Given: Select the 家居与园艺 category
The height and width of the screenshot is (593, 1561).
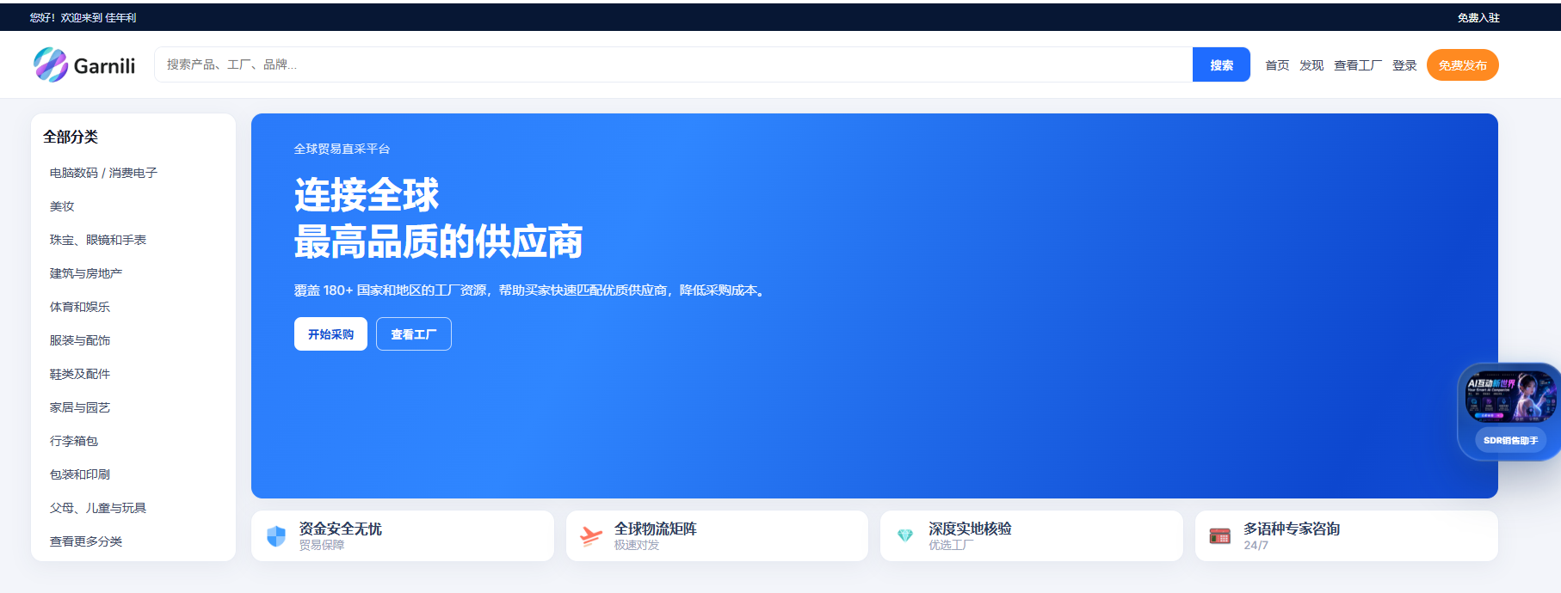Looking at the screenshot, I should (x=80, y=407).
